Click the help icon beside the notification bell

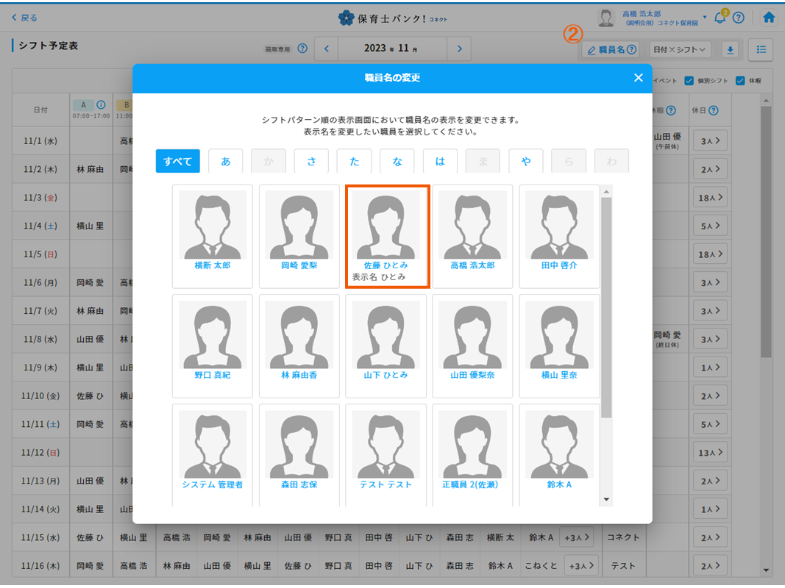pyautogui.click(x=739, y=18)
